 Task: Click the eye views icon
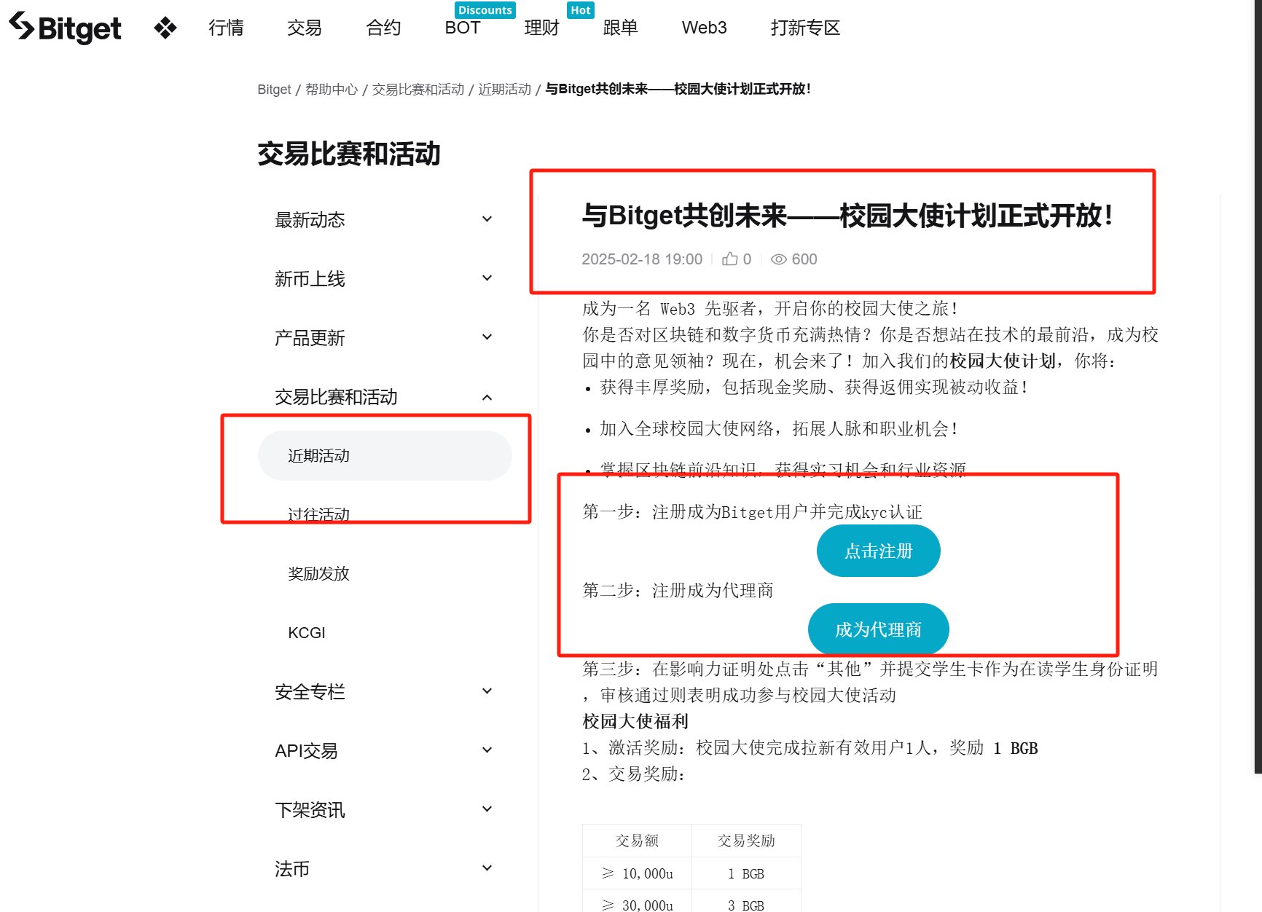[779, 259]
